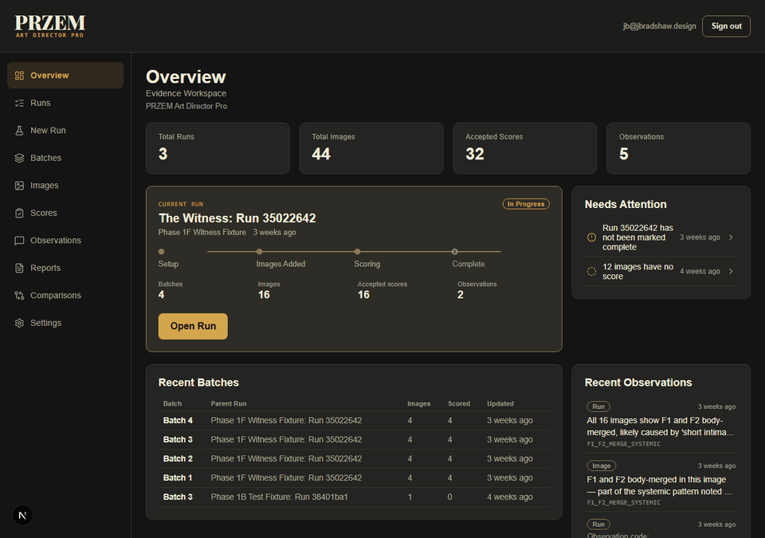Click the Needs Attention heading

point(626,205)
